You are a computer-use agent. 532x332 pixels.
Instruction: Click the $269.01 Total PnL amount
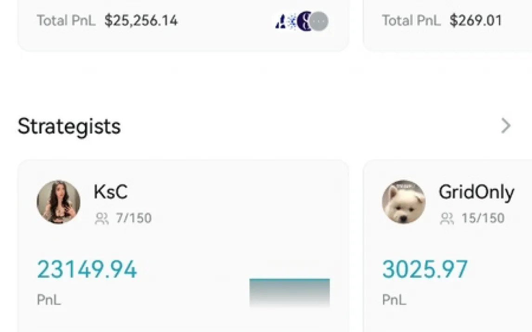(475, 21)
